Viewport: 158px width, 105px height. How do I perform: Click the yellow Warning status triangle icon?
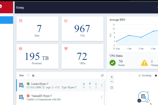(x=144, y=63)
